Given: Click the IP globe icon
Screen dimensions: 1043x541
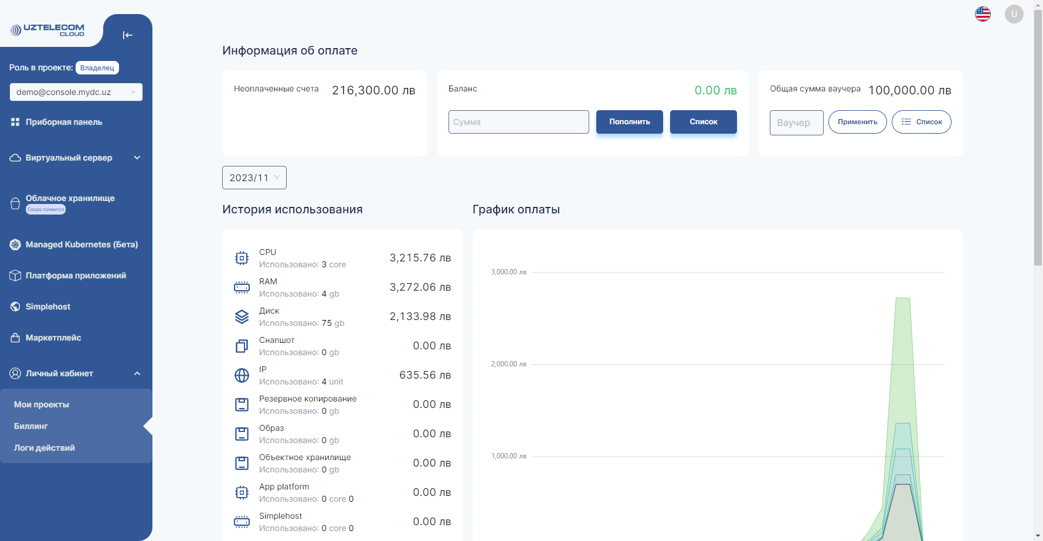Looking at the screenshot, I should tap(242, 375).
